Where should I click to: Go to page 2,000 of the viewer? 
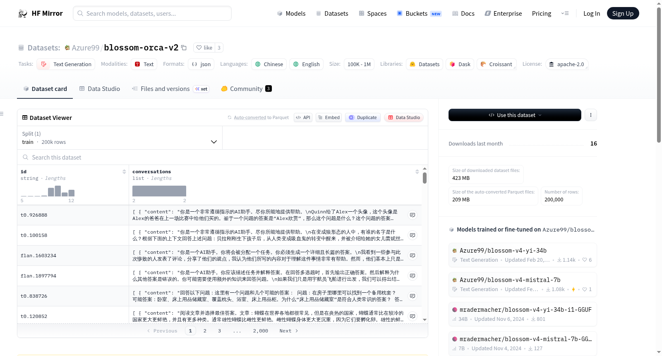tap(261, 331)
